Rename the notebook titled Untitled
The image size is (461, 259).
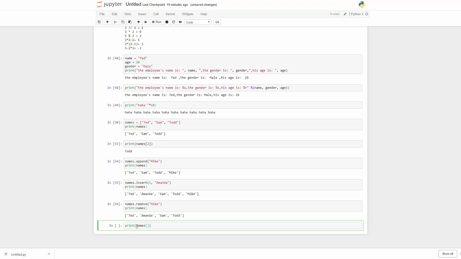pyautogui.click(x=133, y=4)
